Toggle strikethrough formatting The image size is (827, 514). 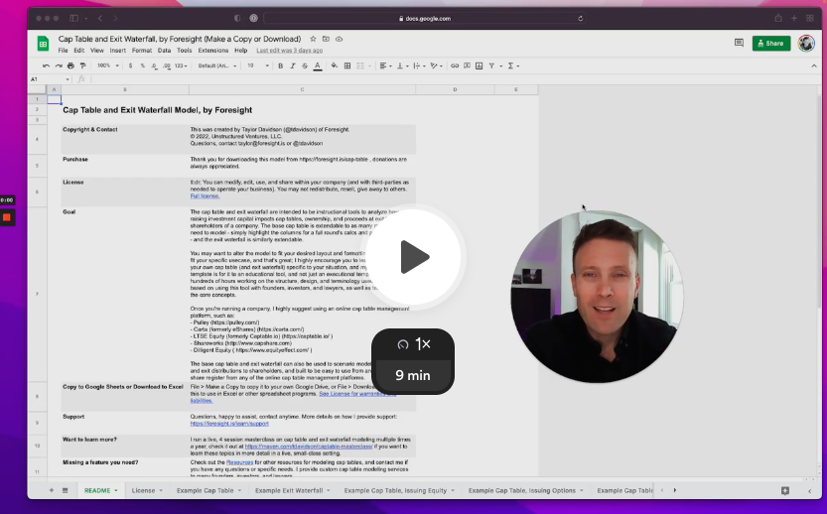tap(305, 65)
